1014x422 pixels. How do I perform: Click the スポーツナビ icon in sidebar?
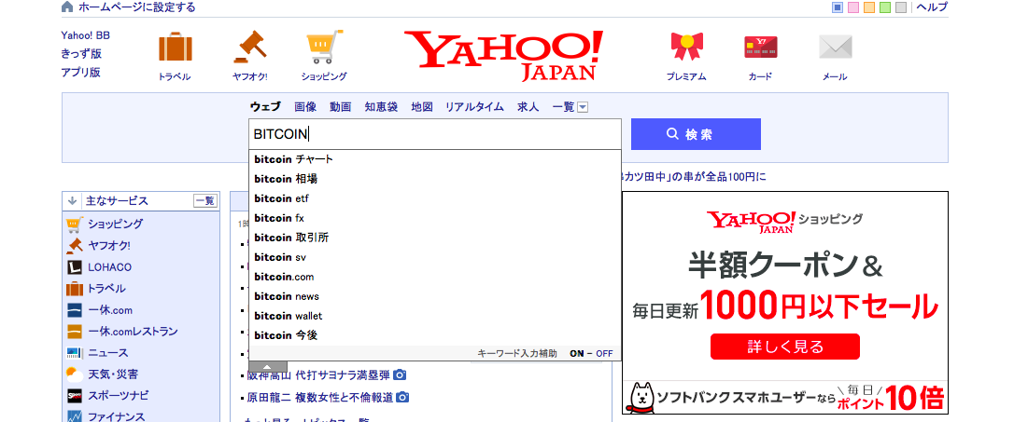click(75, 396)
